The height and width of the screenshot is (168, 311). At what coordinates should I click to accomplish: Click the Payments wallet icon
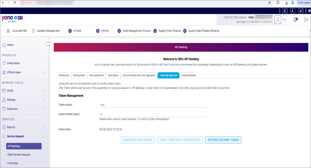click(4, 109)
